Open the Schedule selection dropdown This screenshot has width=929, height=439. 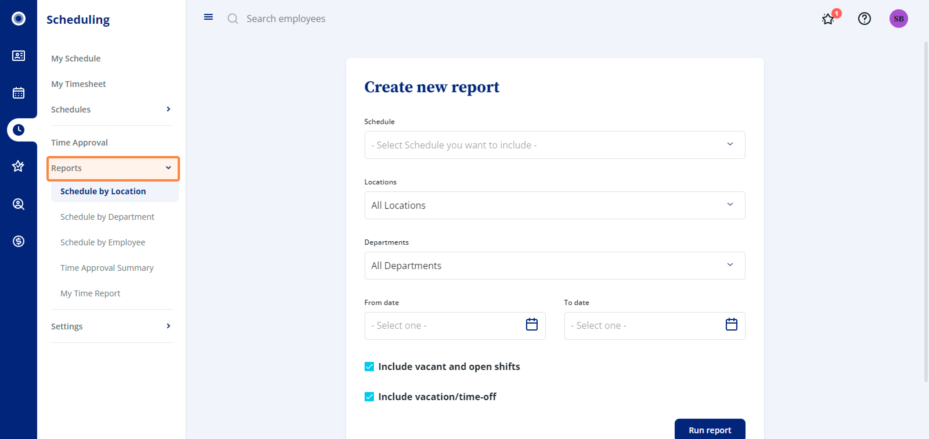[x=555, y=145]
